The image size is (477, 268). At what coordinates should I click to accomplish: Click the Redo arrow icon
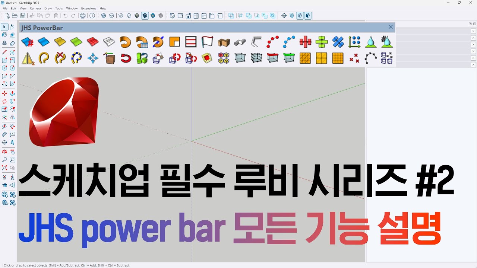[x=73, y=16]
